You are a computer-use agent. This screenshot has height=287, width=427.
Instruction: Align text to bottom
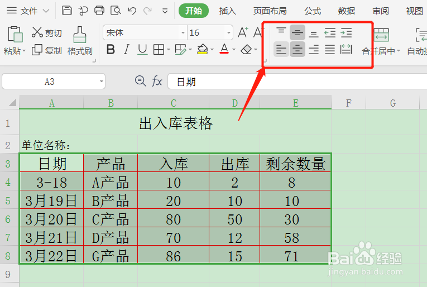pyautogui.click(x=314, y=33)
